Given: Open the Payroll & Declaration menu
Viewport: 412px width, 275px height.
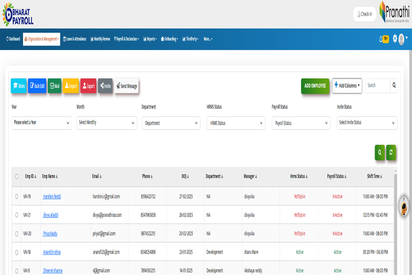Looking at the screenshot, I should [x=127, y=39].
